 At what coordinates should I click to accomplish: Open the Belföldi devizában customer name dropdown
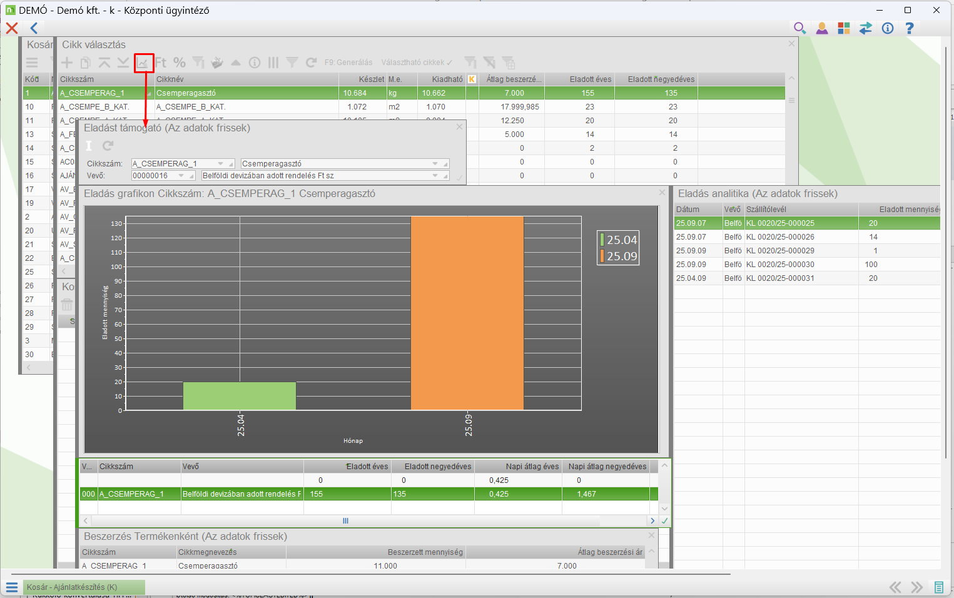(x=435, y=176)
